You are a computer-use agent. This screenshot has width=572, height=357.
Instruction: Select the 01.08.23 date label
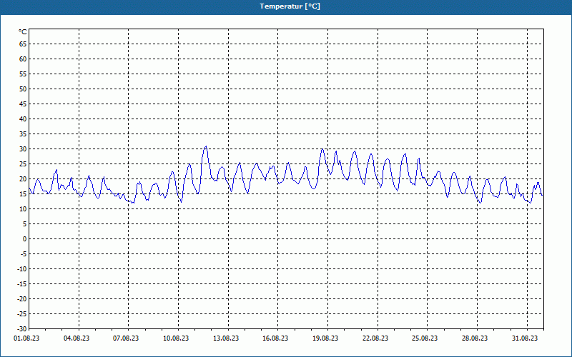click(26, 338)
